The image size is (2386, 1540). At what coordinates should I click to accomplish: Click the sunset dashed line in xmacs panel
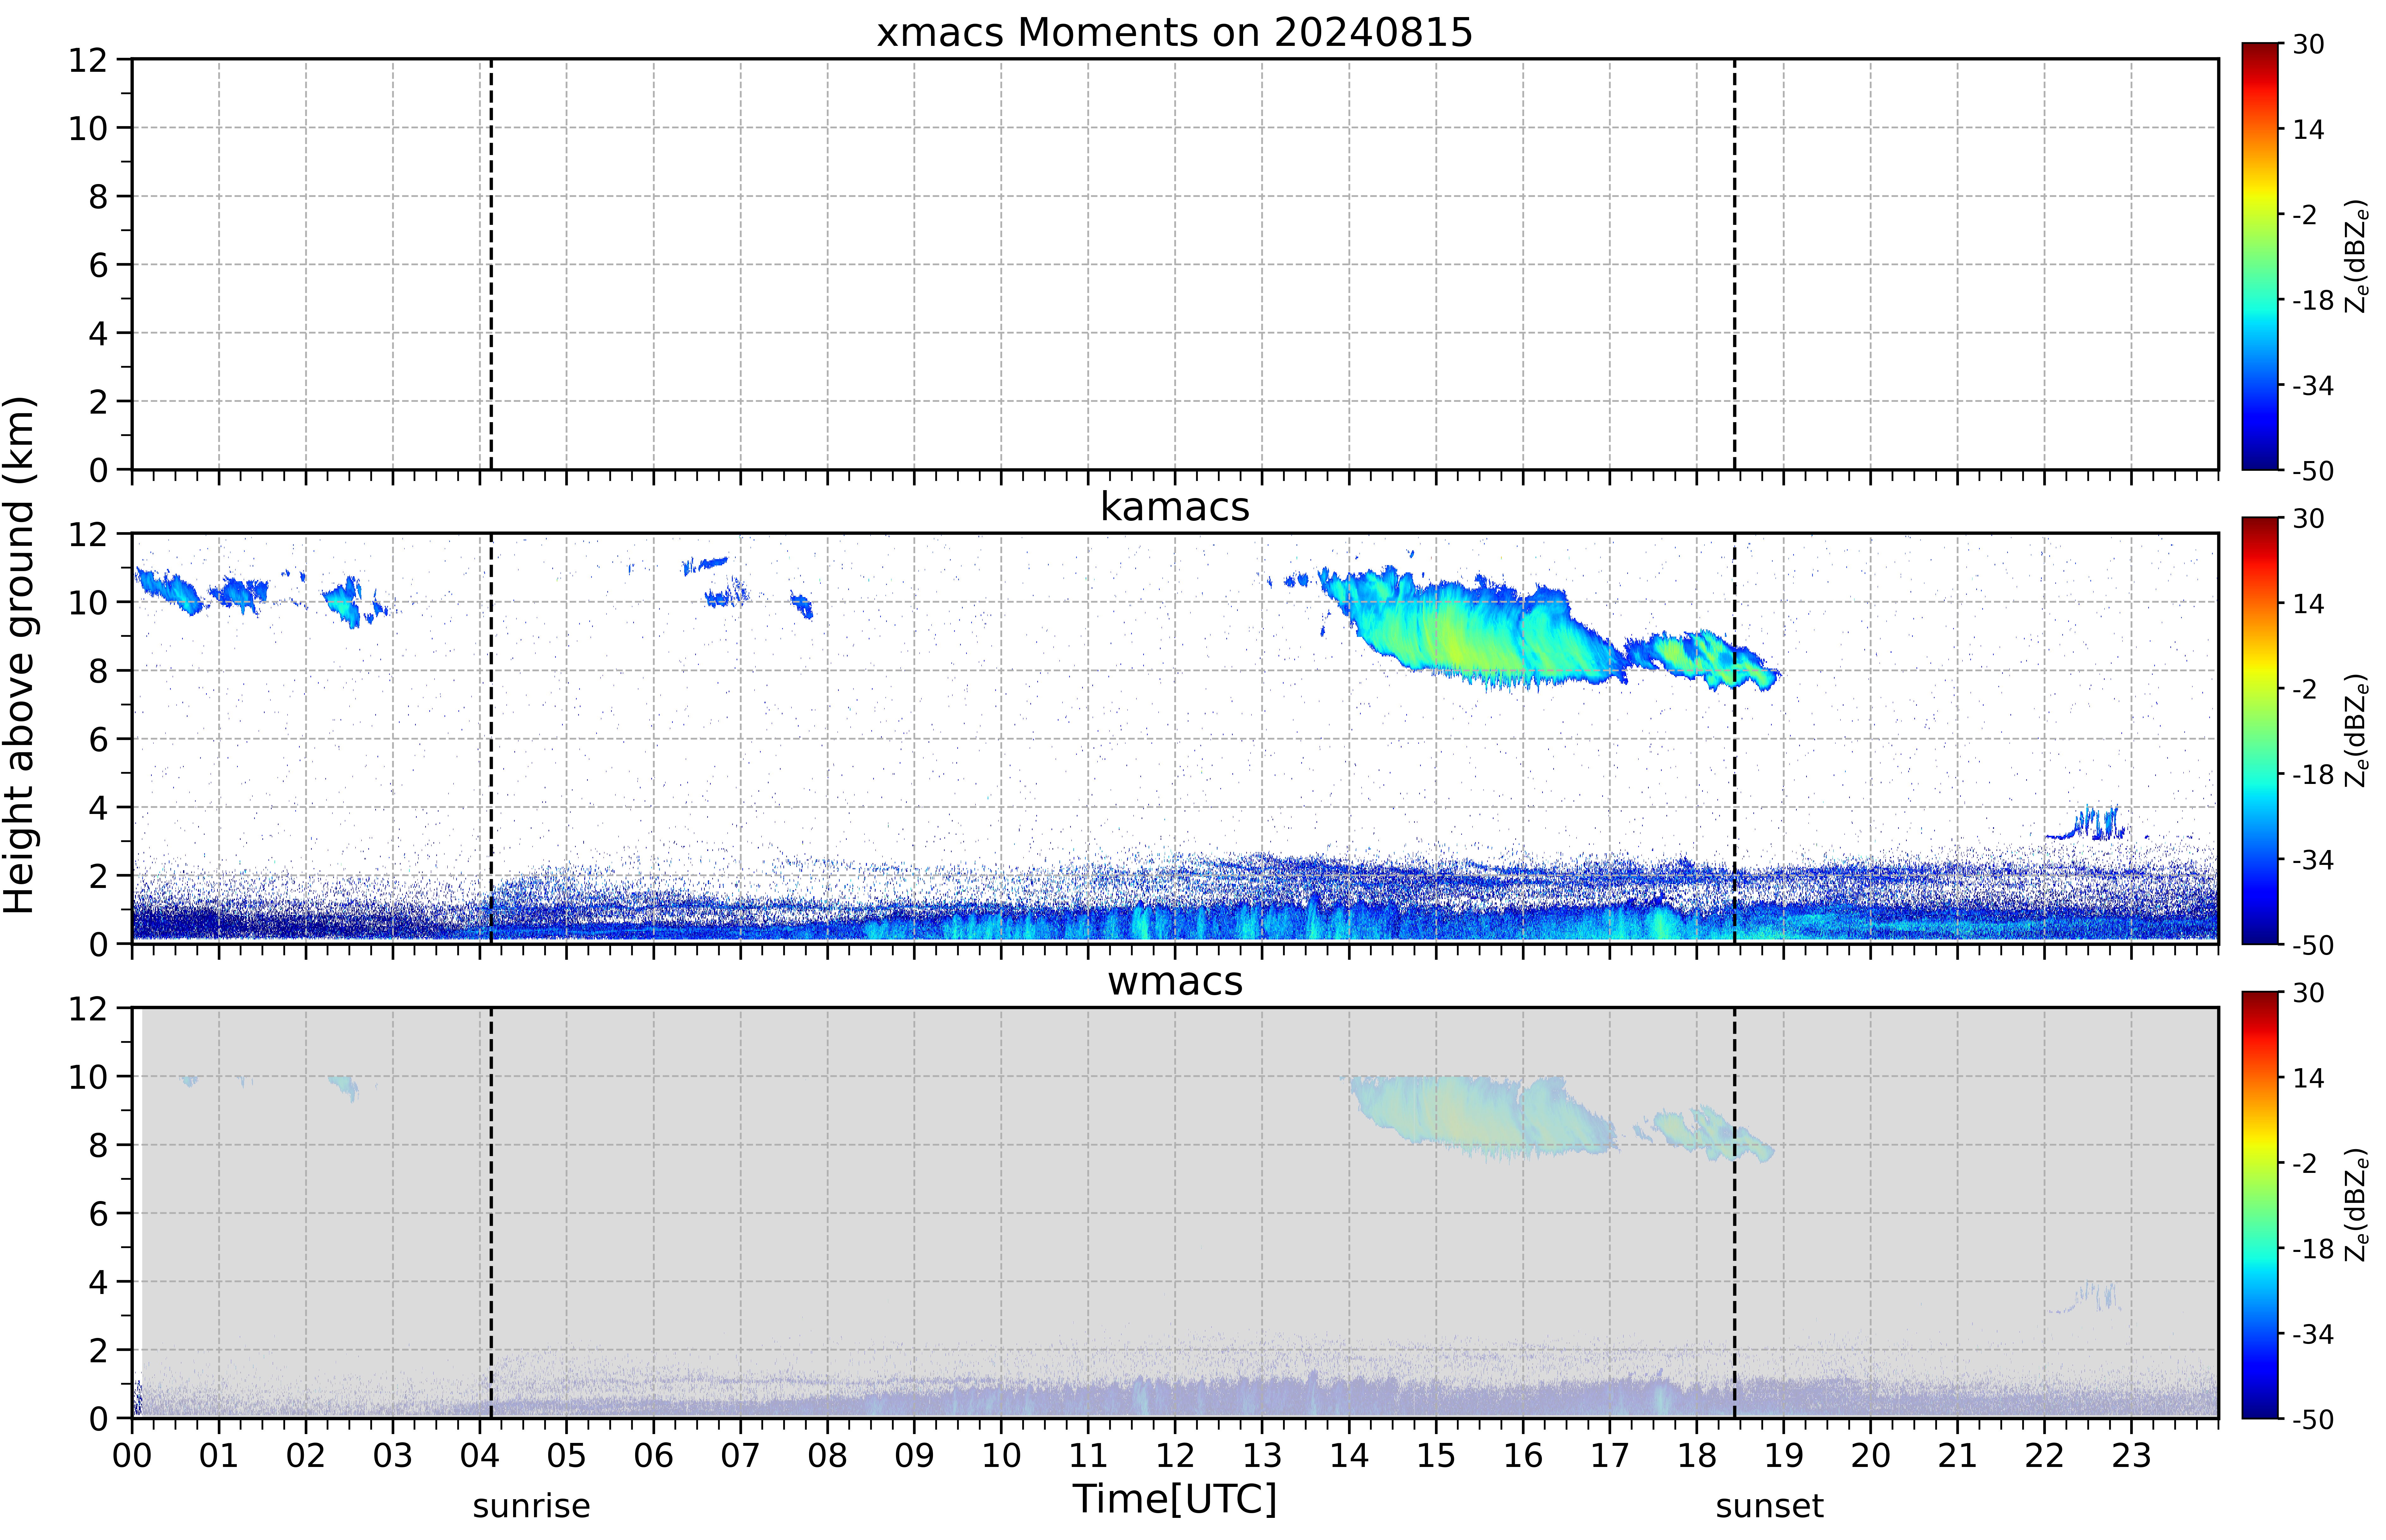click(1734, 264)
